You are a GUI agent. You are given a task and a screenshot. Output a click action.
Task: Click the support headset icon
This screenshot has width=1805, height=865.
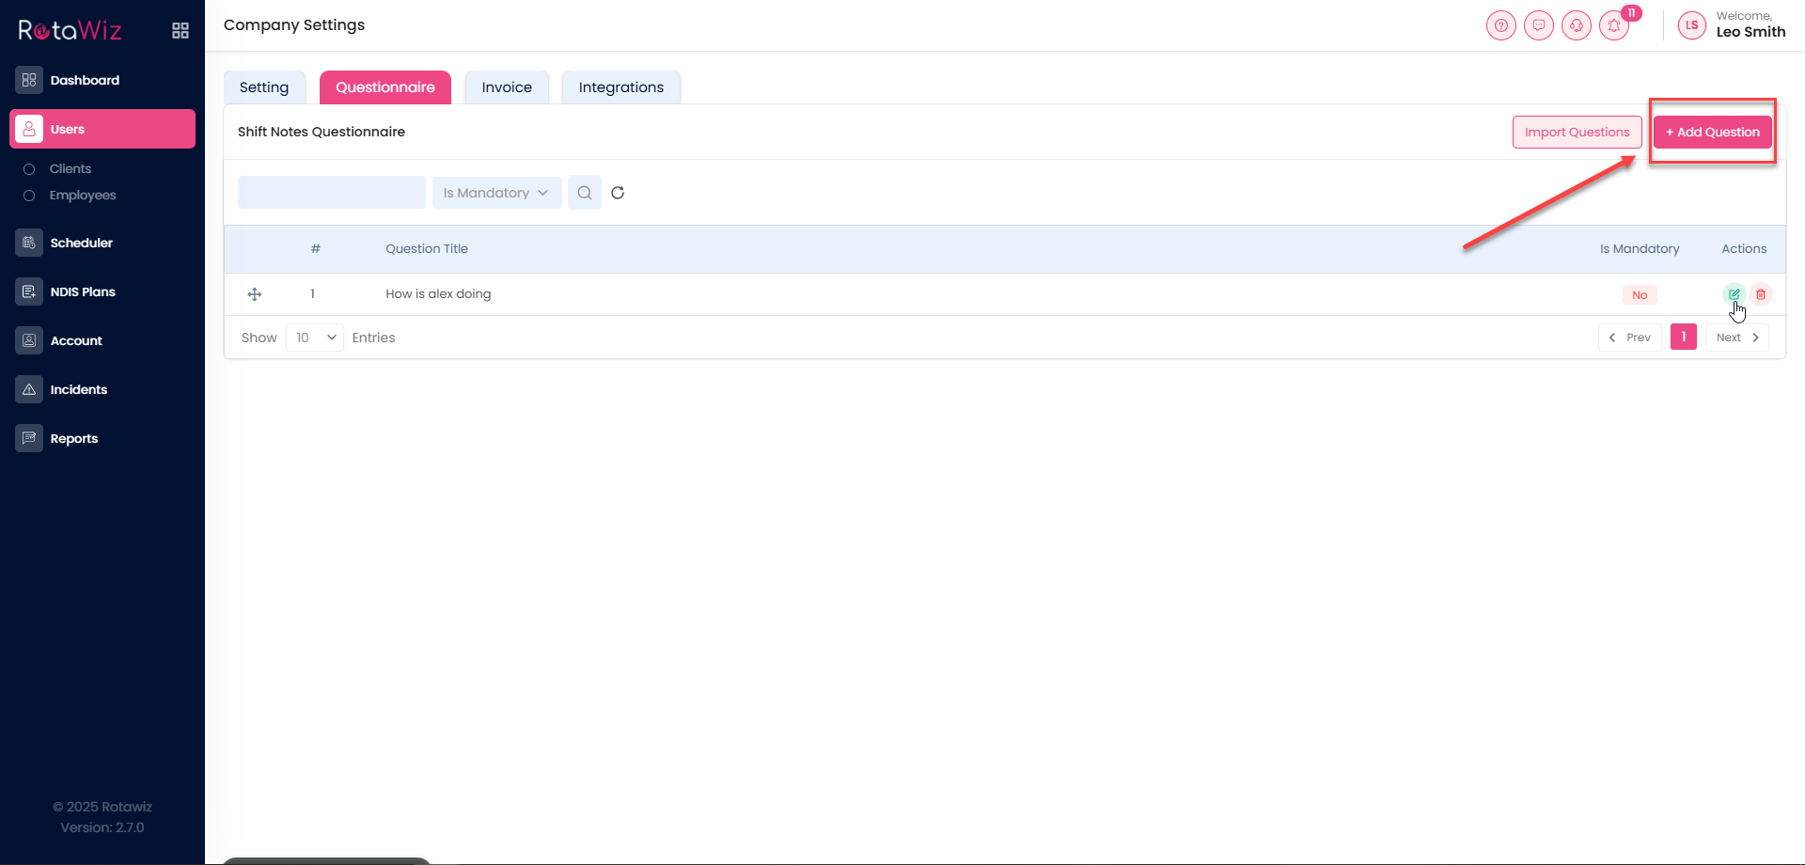(1577, 25)
